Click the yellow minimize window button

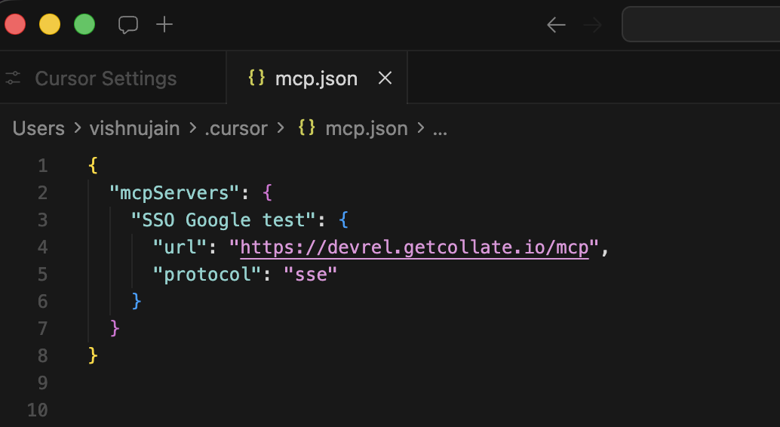click(x=50, y=24)
